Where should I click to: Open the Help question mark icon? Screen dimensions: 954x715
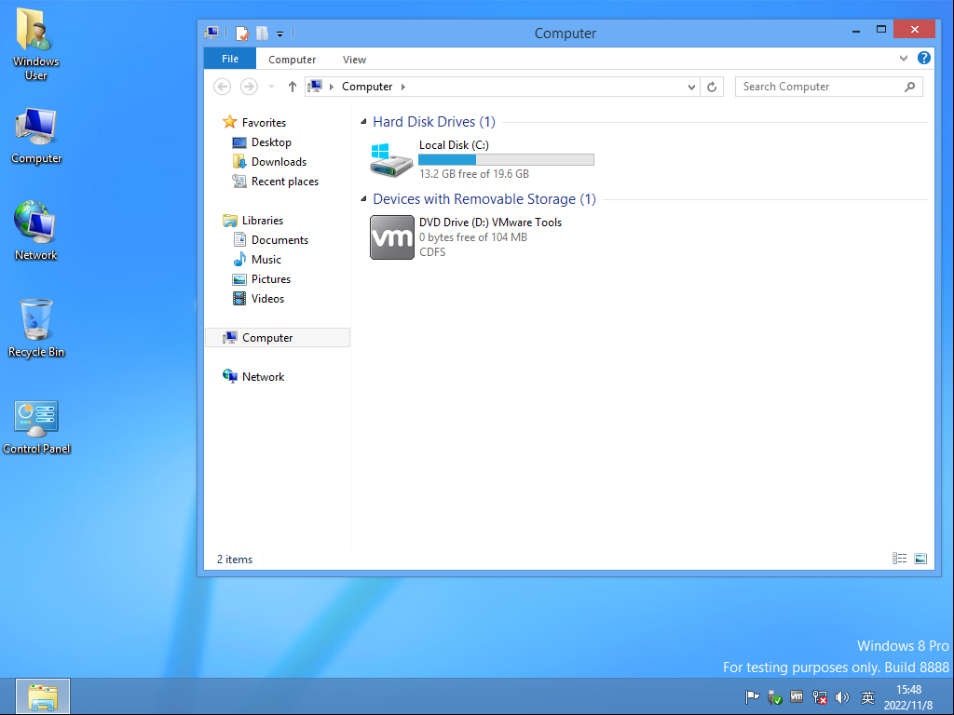pyautogui.click(x=923, y=59)
